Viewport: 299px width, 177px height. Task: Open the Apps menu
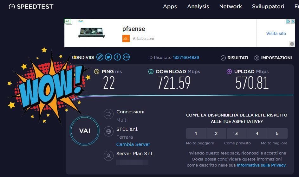point(170,7)
